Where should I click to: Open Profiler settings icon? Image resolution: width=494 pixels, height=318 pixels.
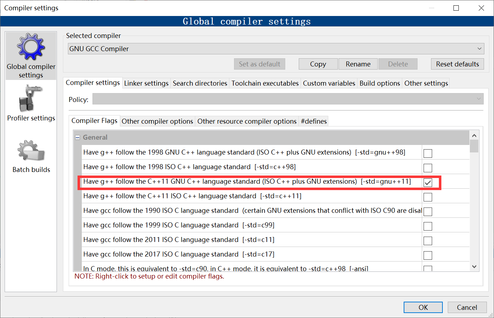tap(31, 98)
